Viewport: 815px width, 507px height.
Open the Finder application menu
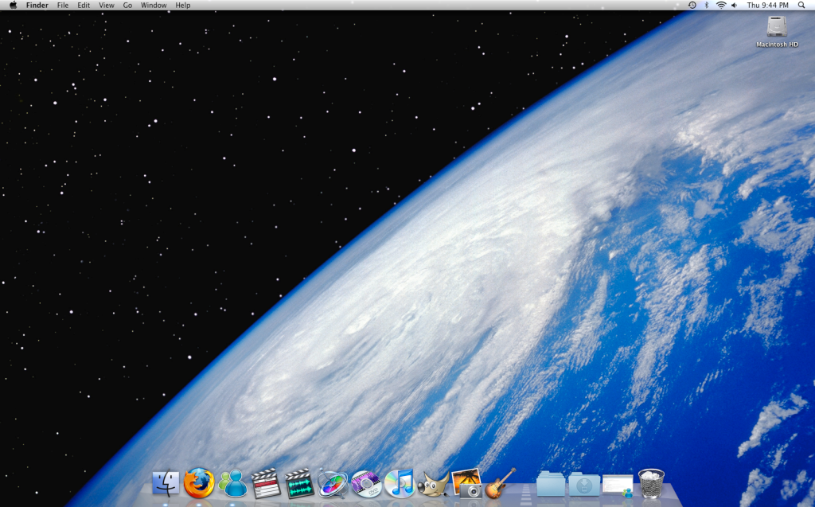[x=37, y=6]
